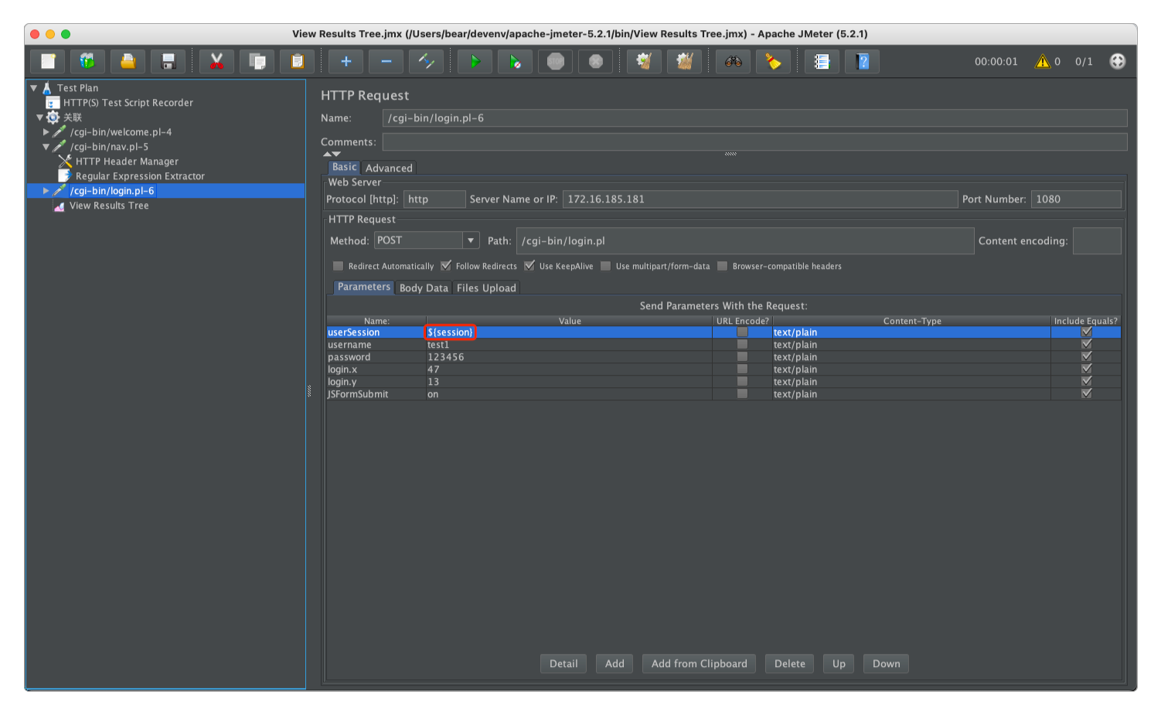Toggle the selected elements on or off
This screenshot has height=715, width=1161.
click(427, 62)
